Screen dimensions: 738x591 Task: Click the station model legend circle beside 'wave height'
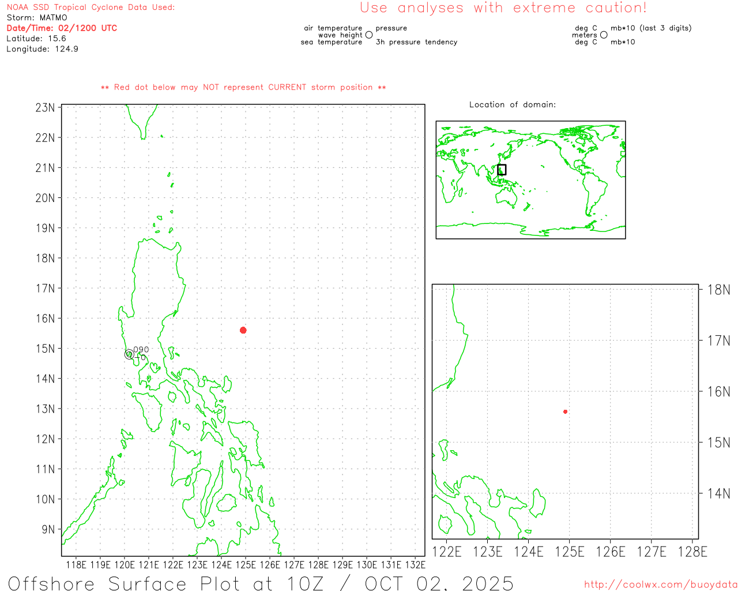click(x=369, y=35)
